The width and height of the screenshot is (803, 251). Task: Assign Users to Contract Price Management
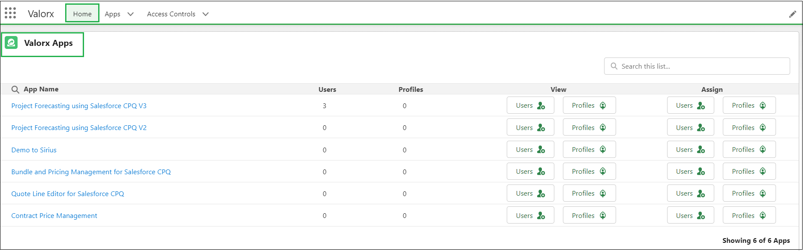click(690, 215)
